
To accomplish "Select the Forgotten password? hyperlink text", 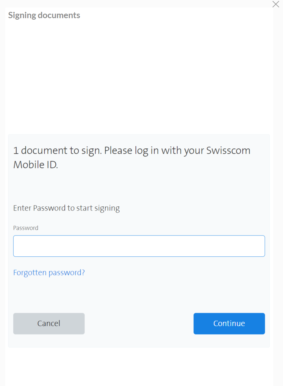I will point(49,273).
